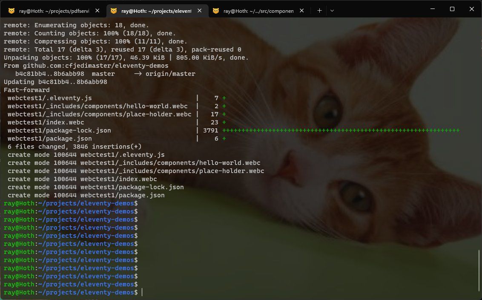Click place-holder.webc path in the diff stat list

click(100, 114)
